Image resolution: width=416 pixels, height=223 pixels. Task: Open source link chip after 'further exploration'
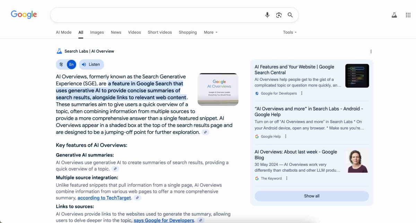pyautogui.click(x=206, y=132)
